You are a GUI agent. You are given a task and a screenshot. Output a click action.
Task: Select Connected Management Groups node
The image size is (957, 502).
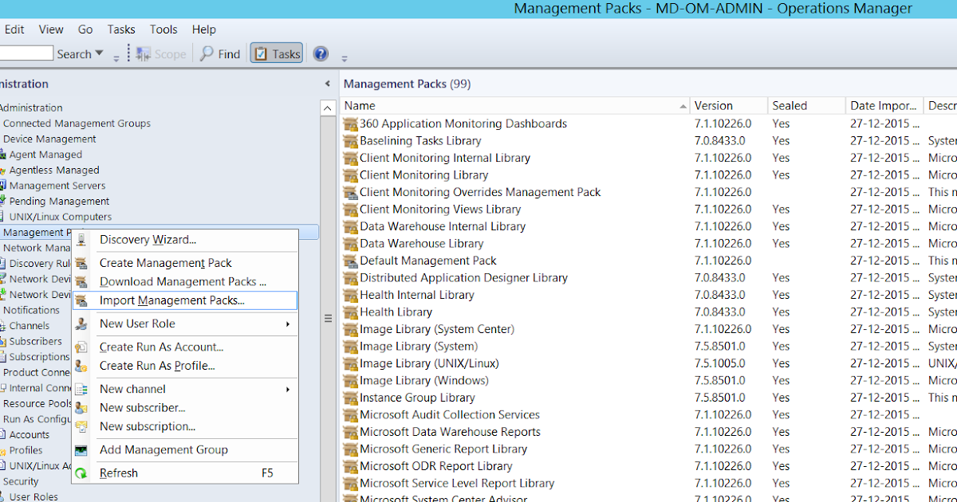(77, 124)
